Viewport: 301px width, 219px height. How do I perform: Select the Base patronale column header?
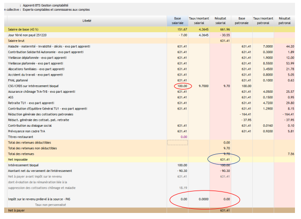tap(242, 21)
